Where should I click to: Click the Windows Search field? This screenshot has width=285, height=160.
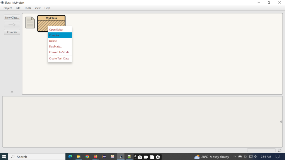[36, 157]
